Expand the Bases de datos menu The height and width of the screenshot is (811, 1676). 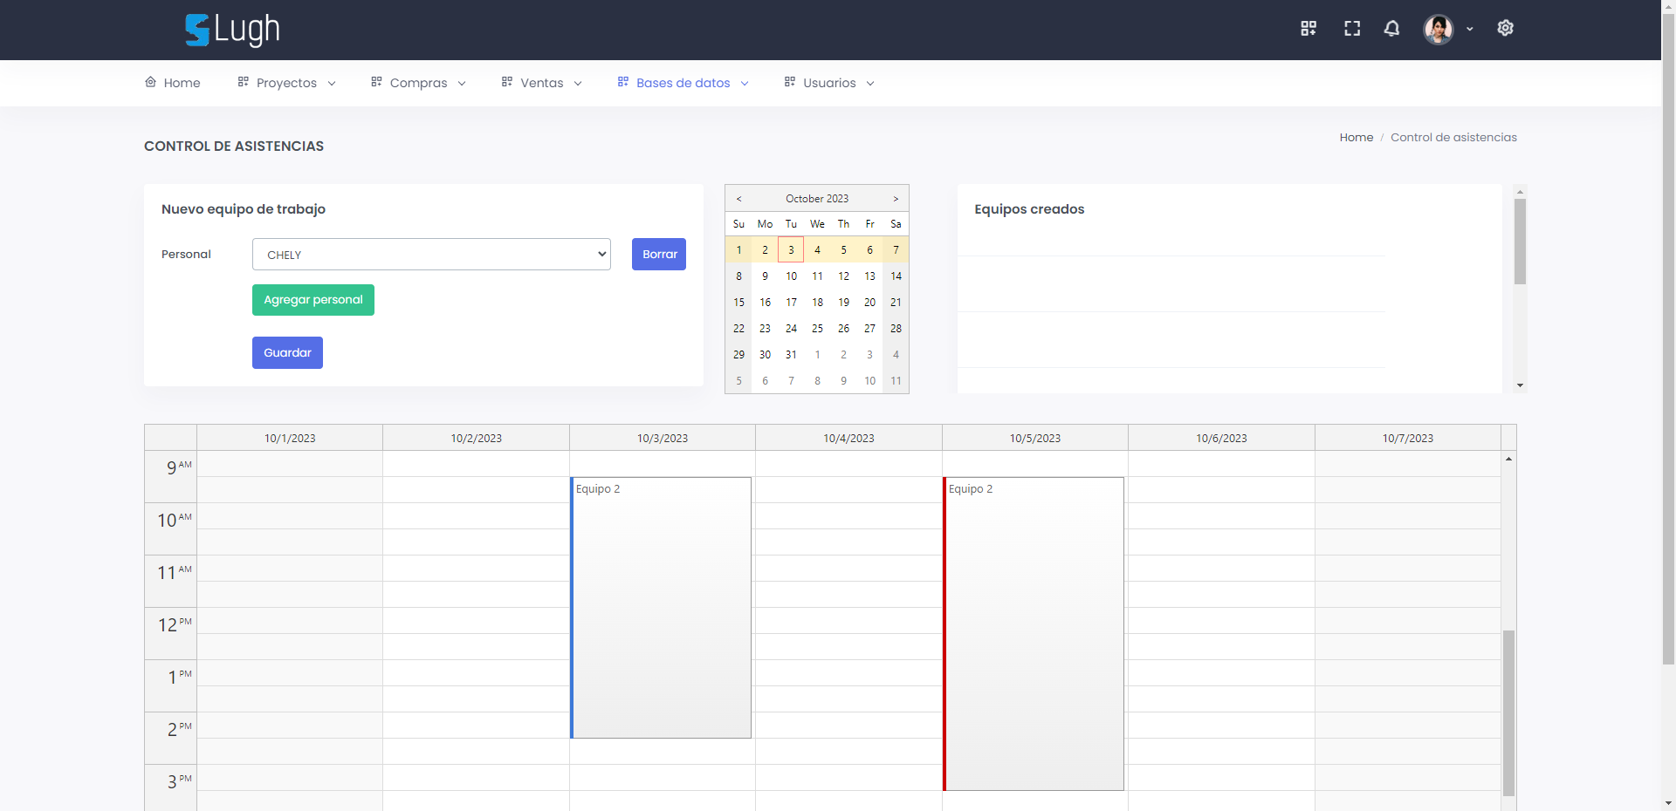pyautogui.click(x=683, y=83)
